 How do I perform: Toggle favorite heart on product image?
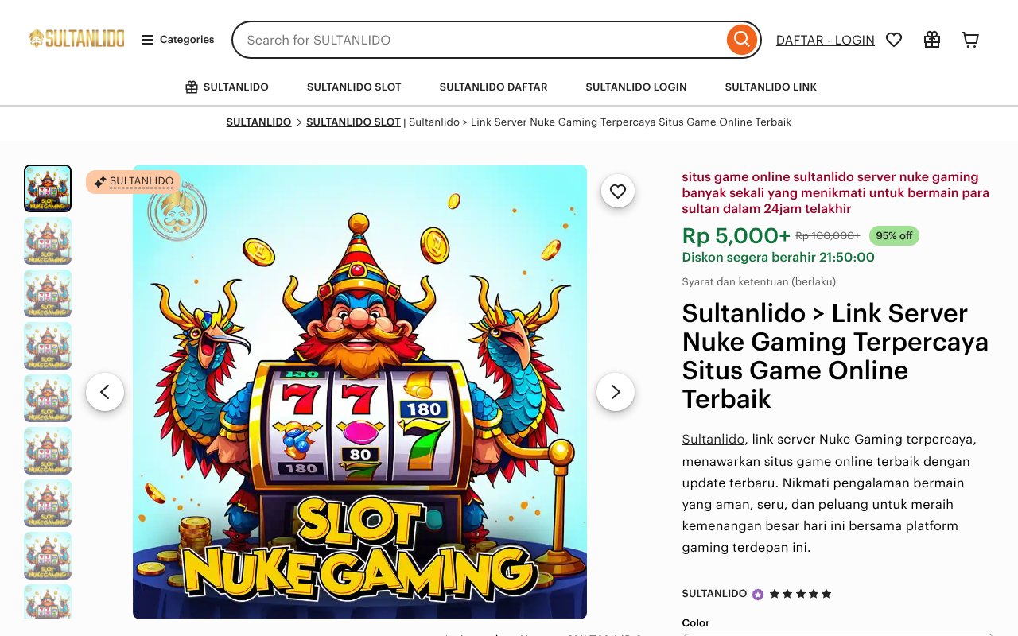click(x=618, y=191)
